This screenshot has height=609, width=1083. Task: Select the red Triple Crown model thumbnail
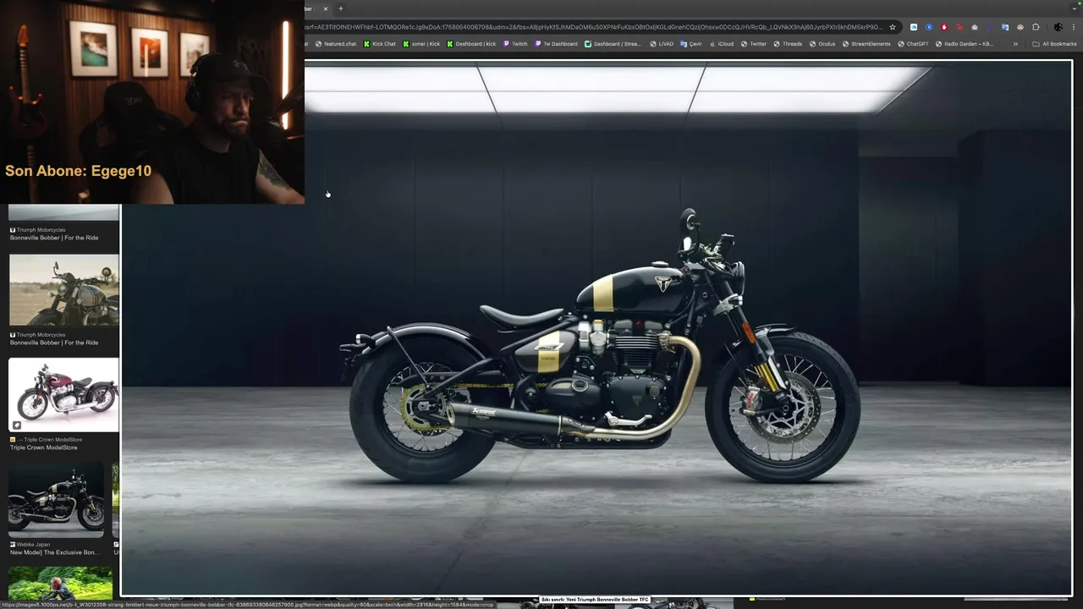64,394
